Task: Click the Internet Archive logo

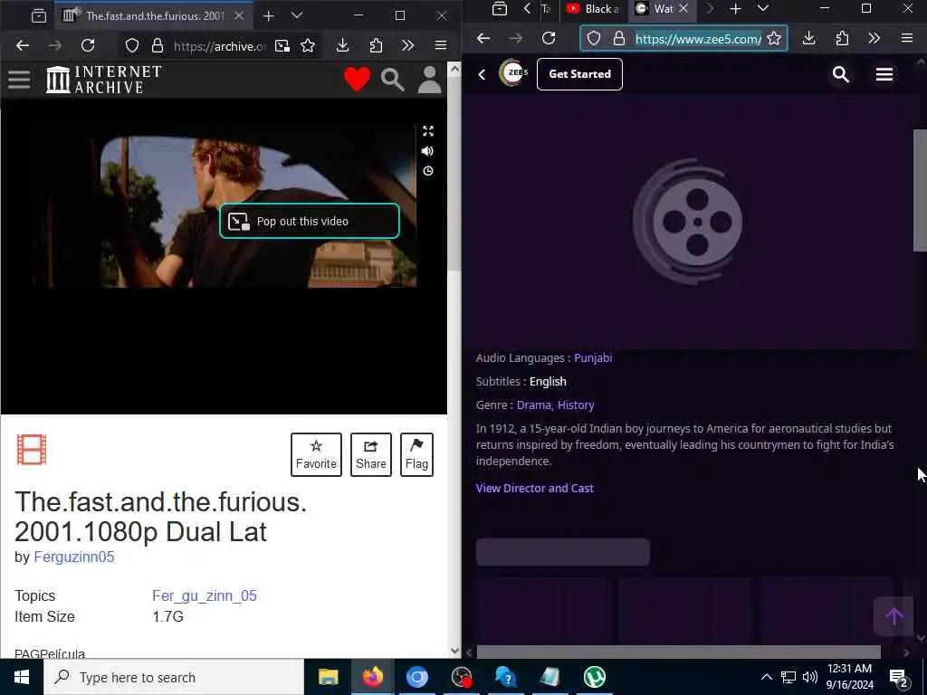Action: tap(104, 80)
